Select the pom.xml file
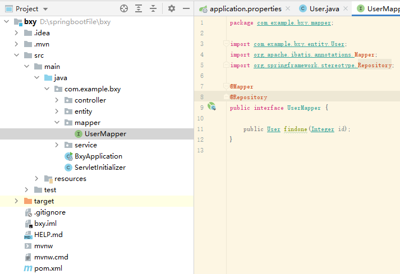 coord(48,268)
